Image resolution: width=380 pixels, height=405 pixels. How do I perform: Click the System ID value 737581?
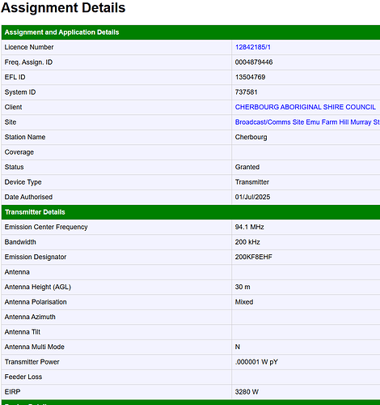pyautogui.click(x=246, y=92)
